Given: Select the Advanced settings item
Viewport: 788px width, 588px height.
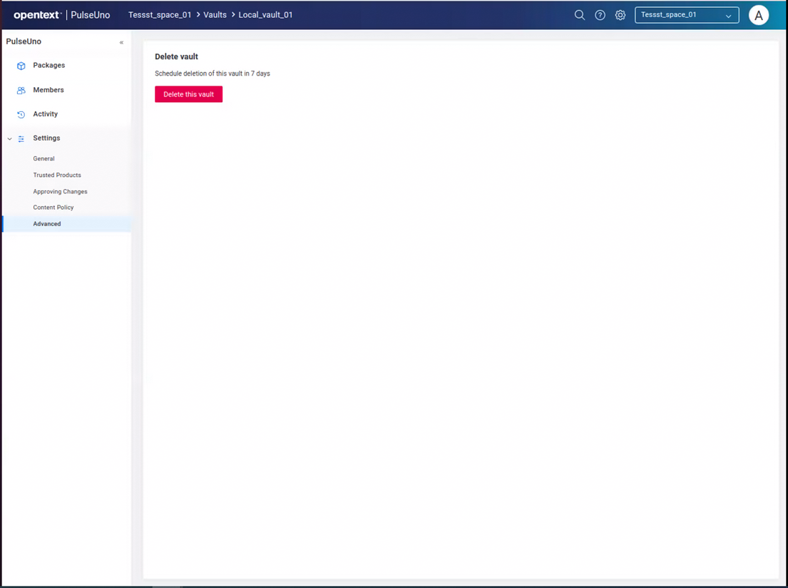Looking at the screenshot, I should coord(47,224).
